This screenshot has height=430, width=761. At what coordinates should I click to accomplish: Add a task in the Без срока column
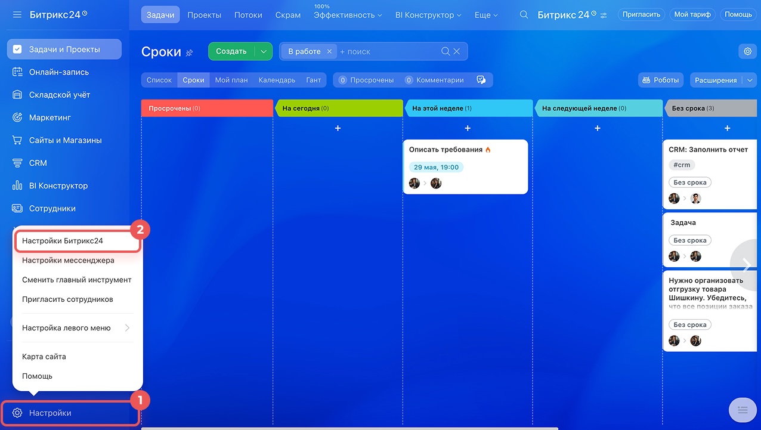point(727,128)
